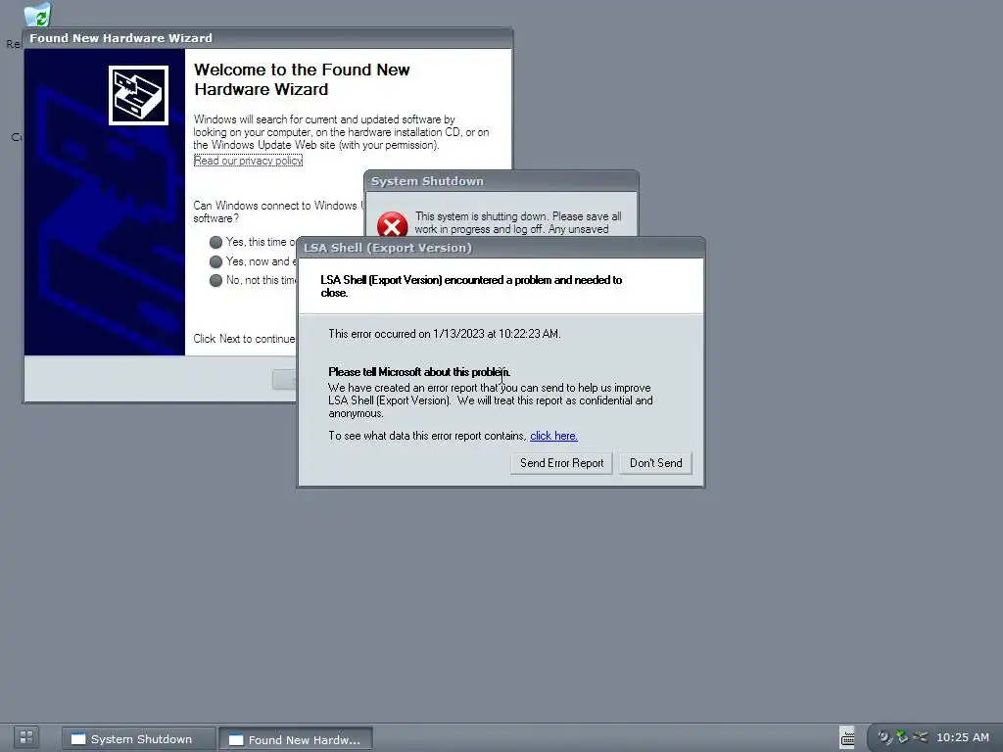Click 'Can Windows connect to Windows' question text
Screen dimensions: 1003x752
[277, 211]
